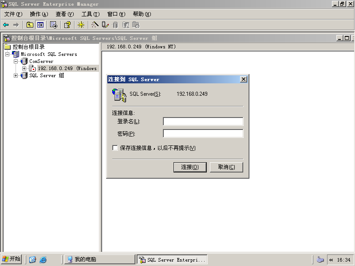The height and width of the screenshot is (266, 355).
Task: Open the 操作(A) menu
Action: tap(39, 14)
